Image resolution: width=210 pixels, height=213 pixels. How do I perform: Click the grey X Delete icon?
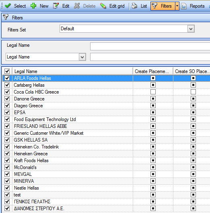tap(77, 6)
